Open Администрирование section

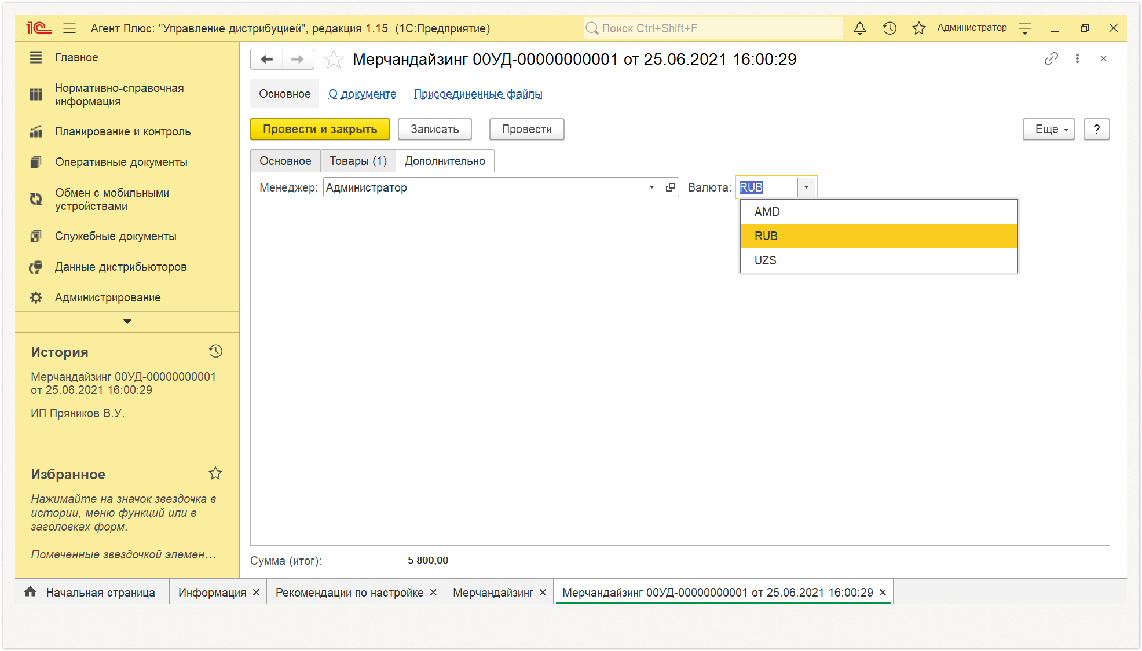click(x=108, y=297)
